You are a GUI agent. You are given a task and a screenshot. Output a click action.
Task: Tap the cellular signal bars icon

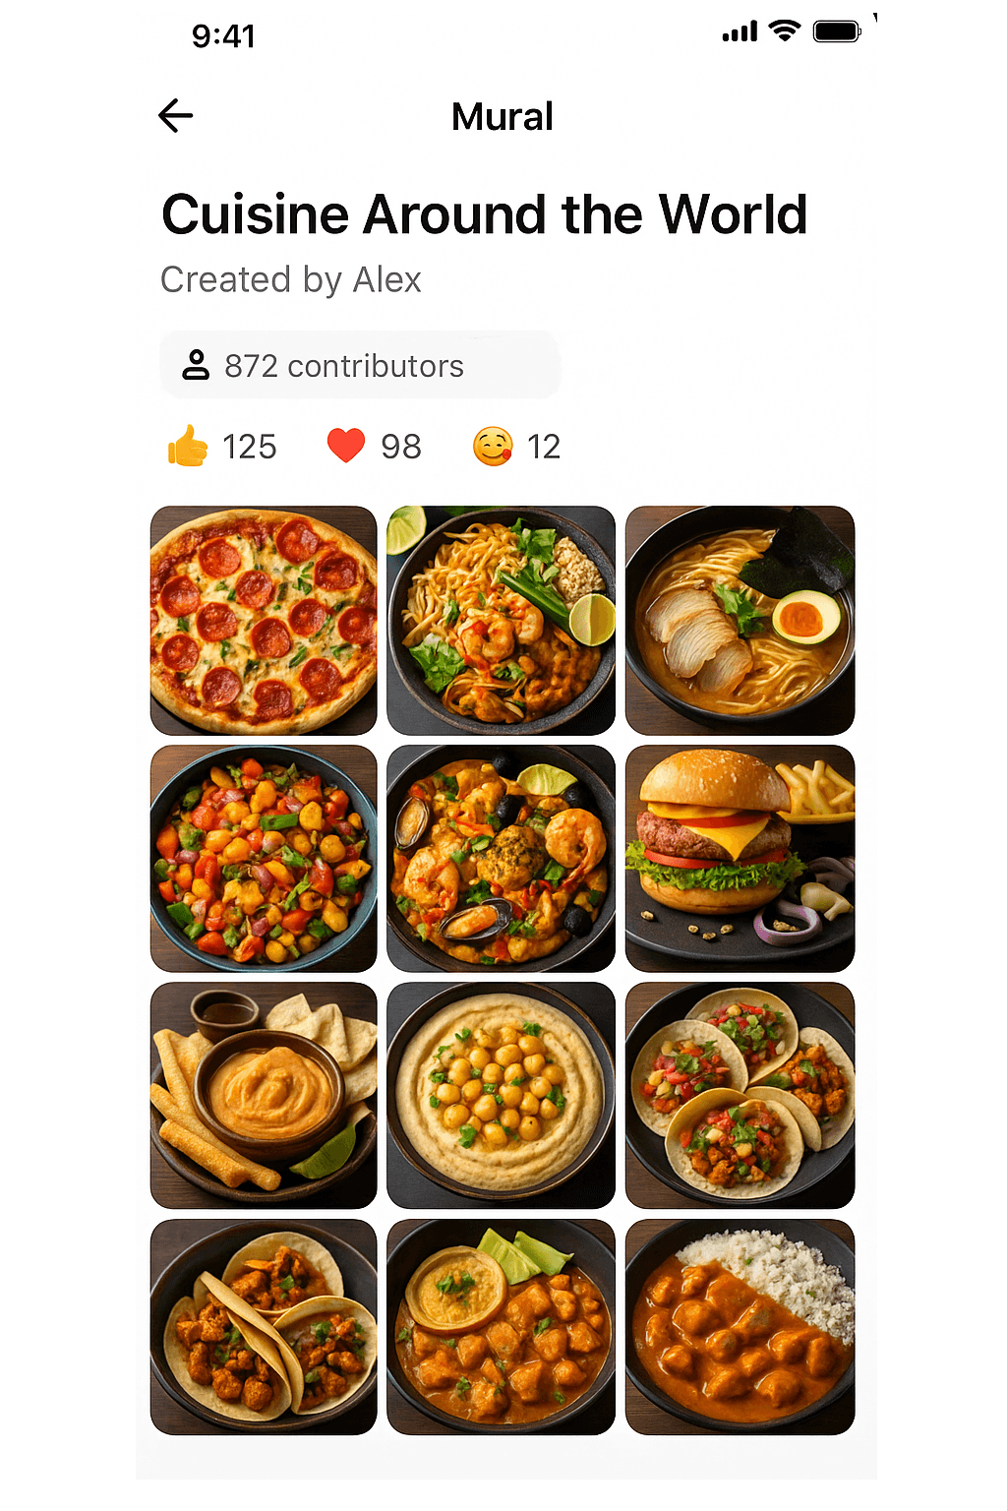click(x=740, y=32)
